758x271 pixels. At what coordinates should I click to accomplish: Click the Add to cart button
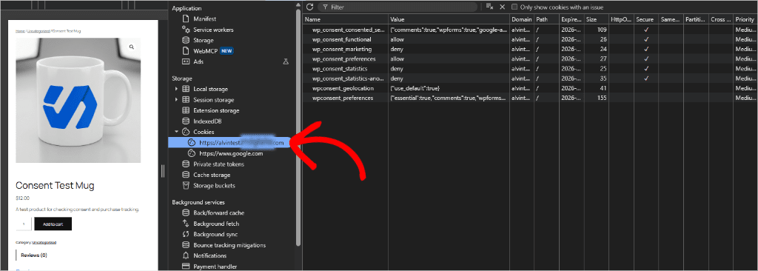[53, 224]
